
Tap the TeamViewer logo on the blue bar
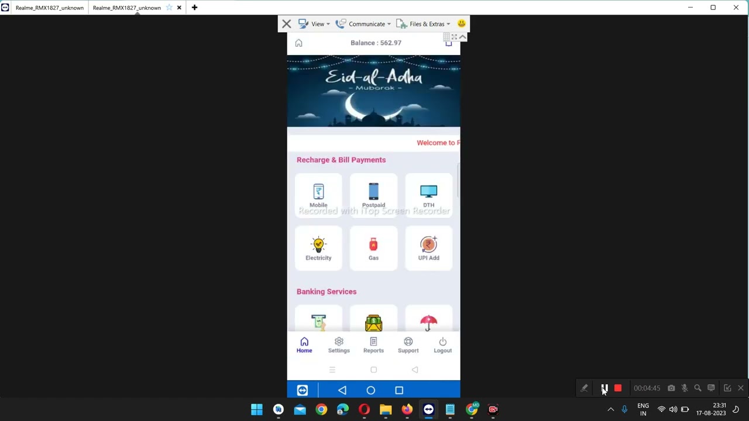(x=303, y=390)
